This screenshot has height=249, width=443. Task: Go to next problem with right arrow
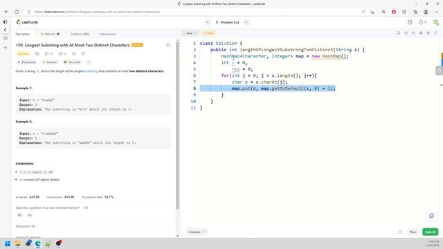pyautogui.click(x=246, y=22)
